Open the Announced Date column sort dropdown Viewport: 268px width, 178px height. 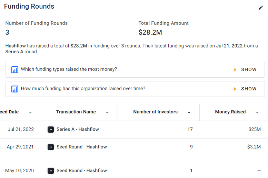click(30, 112)
